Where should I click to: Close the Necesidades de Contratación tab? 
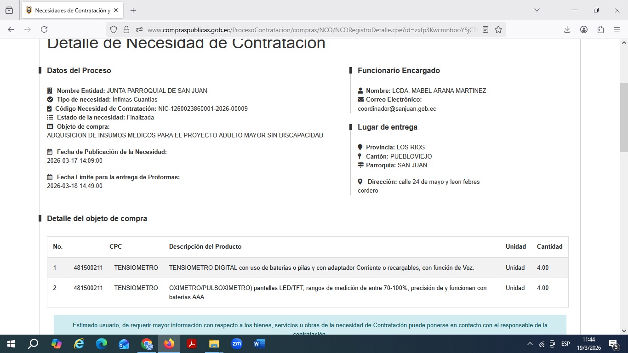pyautogui.click(x=116, y=10)
